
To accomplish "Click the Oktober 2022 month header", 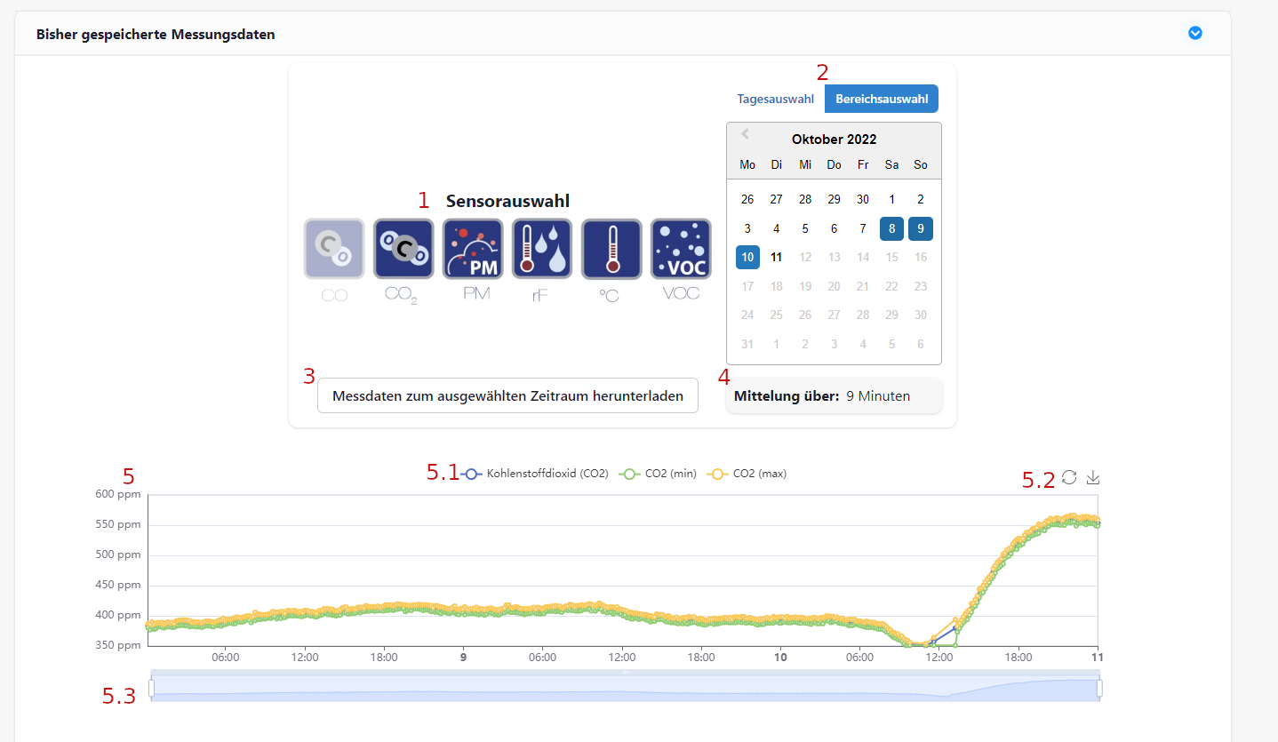I will click(x=835, y=140).
